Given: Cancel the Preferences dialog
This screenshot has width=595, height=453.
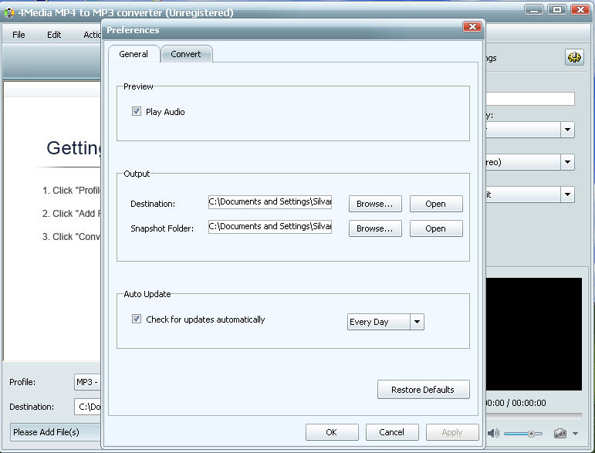Looking at the screenshot, I should pos(392,432).
